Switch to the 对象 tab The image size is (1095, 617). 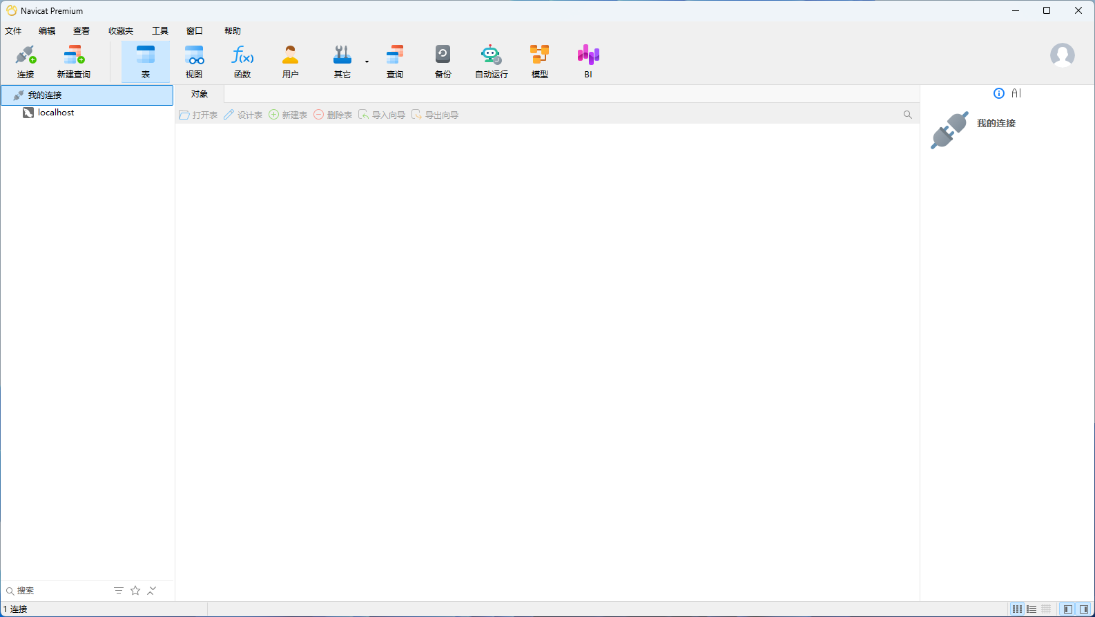click(x=200, y=94)
